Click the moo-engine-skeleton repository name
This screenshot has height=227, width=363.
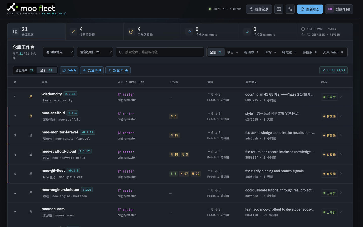point(60,190)
